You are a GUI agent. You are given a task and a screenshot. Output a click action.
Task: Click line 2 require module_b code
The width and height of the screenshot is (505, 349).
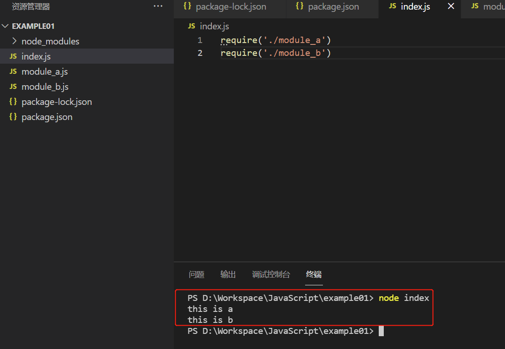tap(276, 53)
